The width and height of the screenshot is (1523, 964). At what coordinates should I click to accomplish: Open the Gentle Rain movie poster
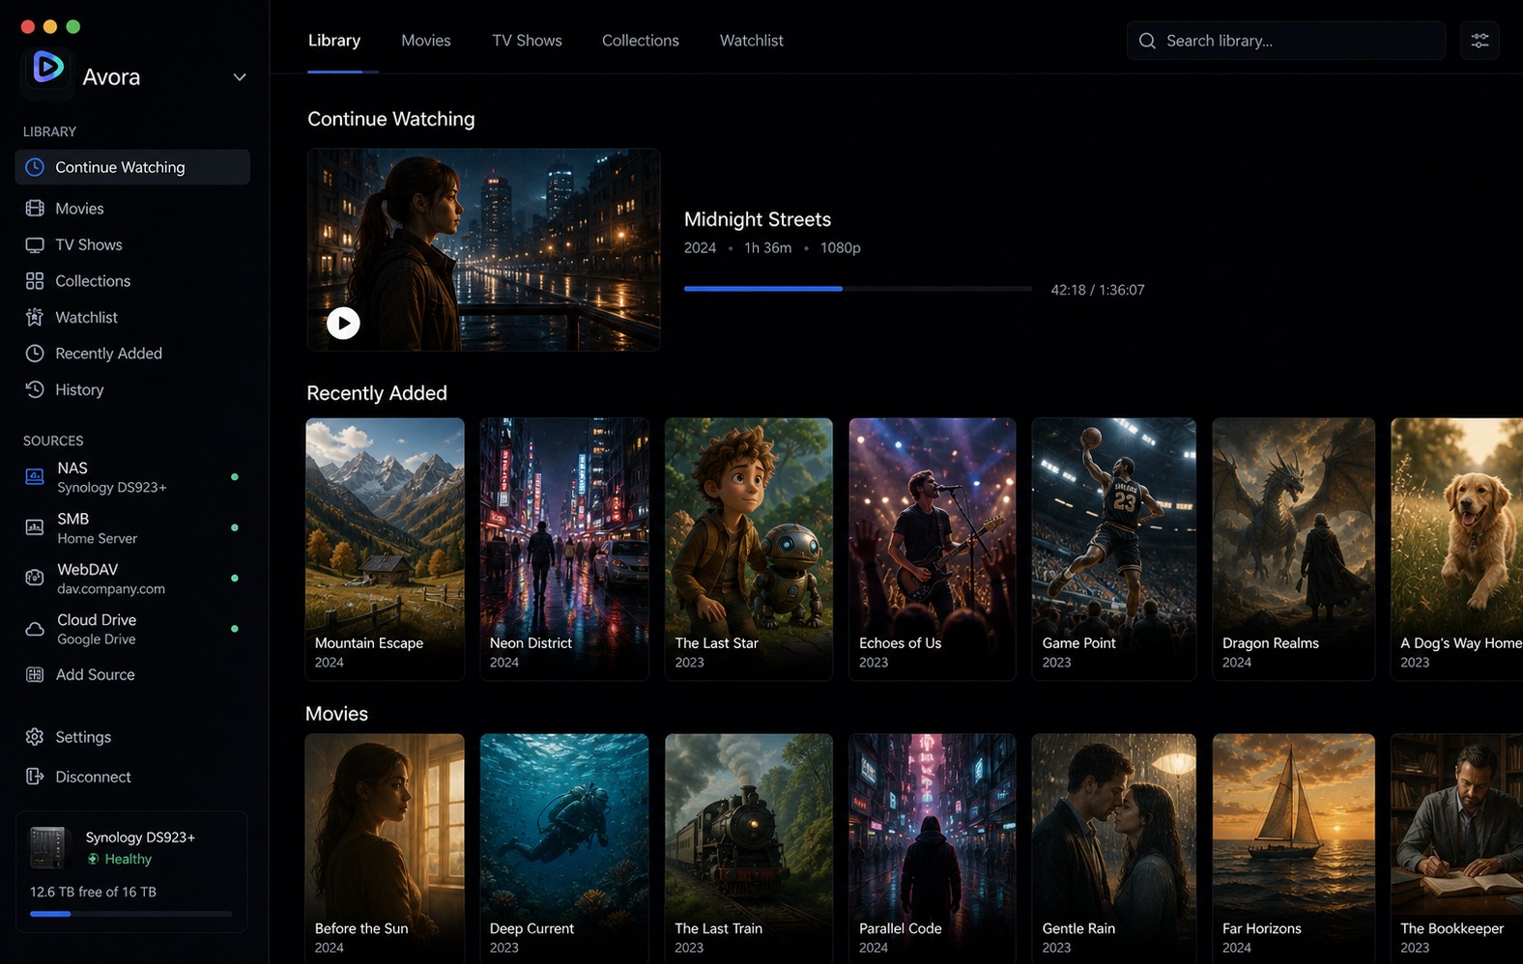click(1114, 849)
